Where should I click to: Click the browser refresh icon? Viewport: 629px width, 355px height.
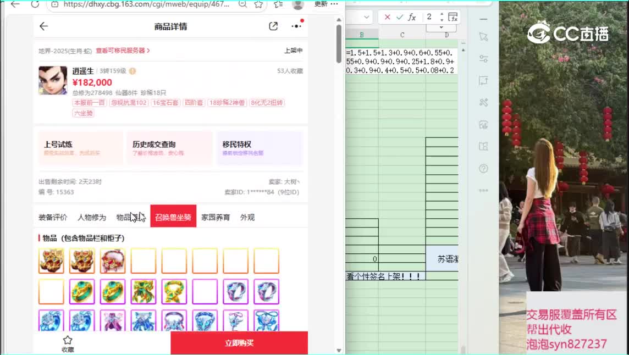tap(35, 4)
